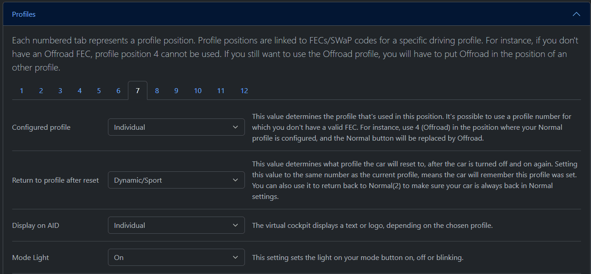Go to profile position tab 11
Screen dimensions: 591x274
pos(220,91)
